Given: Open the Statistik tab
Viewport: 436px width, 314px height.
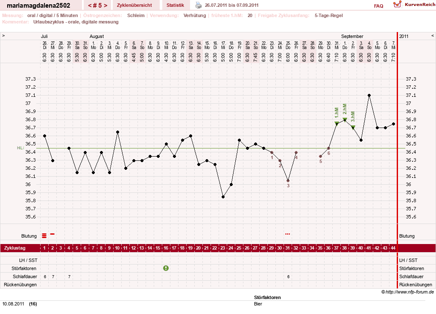Looking at the screenshot, I should click(175, 5).
